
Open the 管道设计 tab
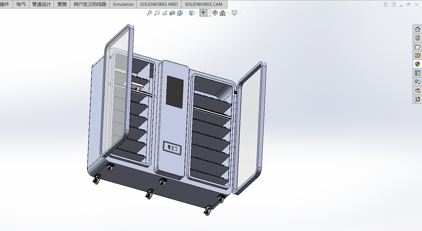pos(41,4)
